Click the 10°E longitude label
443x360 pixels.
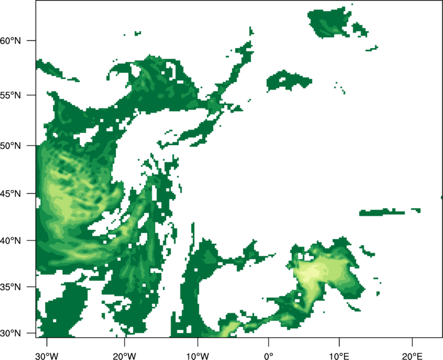click(x=339, y=356)
